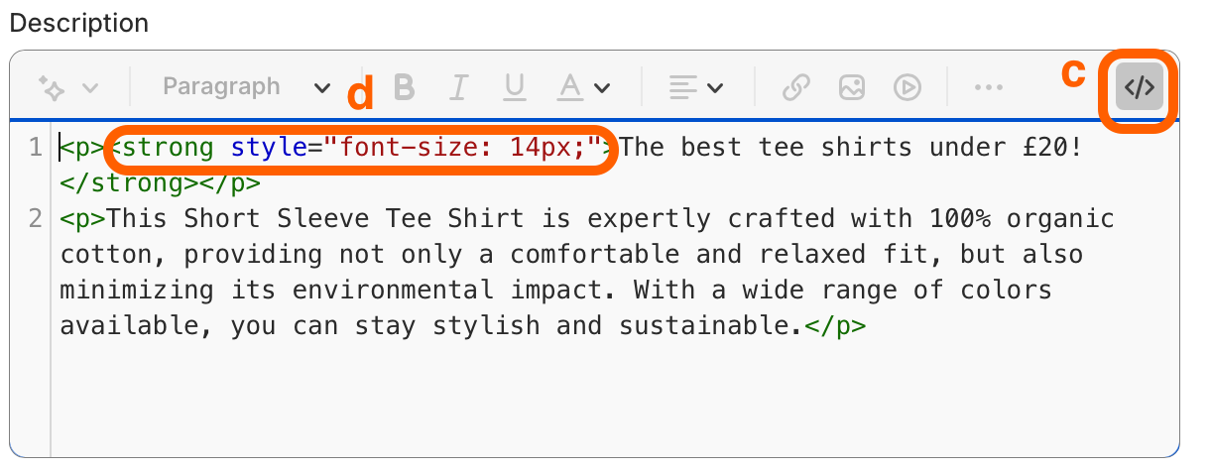Click the text 'The best tee shirts under £20!'
The width and height of the screenshot is (1210, 470).
pos(850,148)
